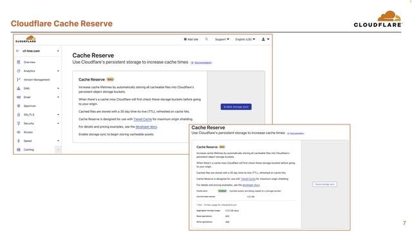Click the Cloudflare logo in the dashboard header
This screenshot has height=232, width=412.
point(26,39)
